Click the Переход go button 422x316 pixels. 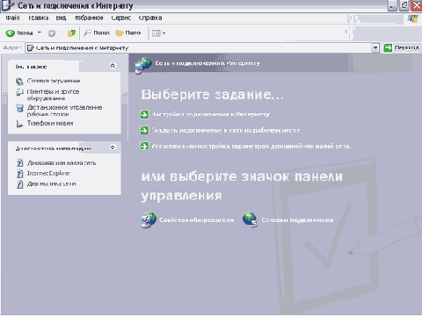pos(402,47)
